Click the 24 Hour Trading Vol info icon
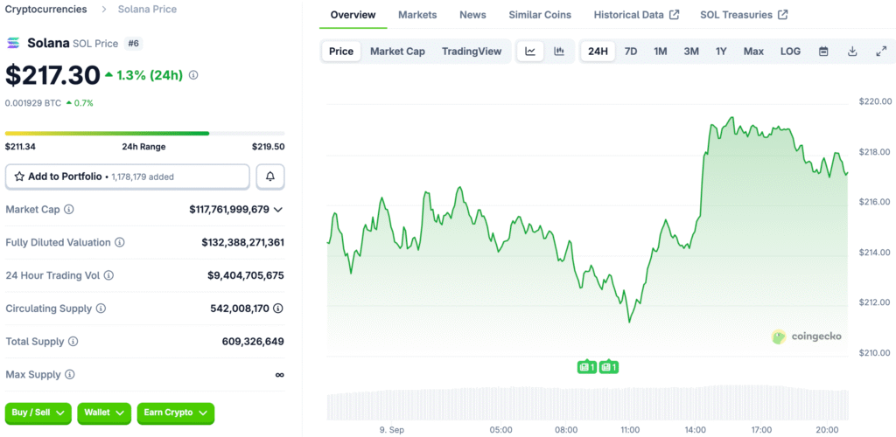 (108, 275)
